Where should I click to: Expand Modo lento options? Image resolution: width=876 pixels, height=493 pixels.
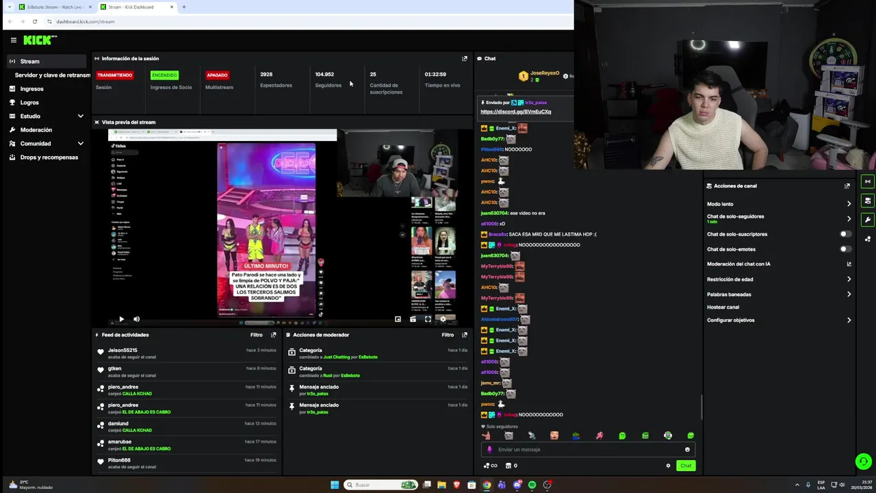[x=849, y=204]
